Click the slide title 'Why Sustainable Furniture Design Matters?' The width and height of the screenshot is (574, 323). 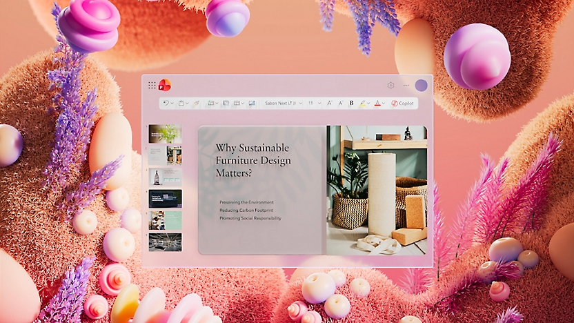click(x=253, y=161)
